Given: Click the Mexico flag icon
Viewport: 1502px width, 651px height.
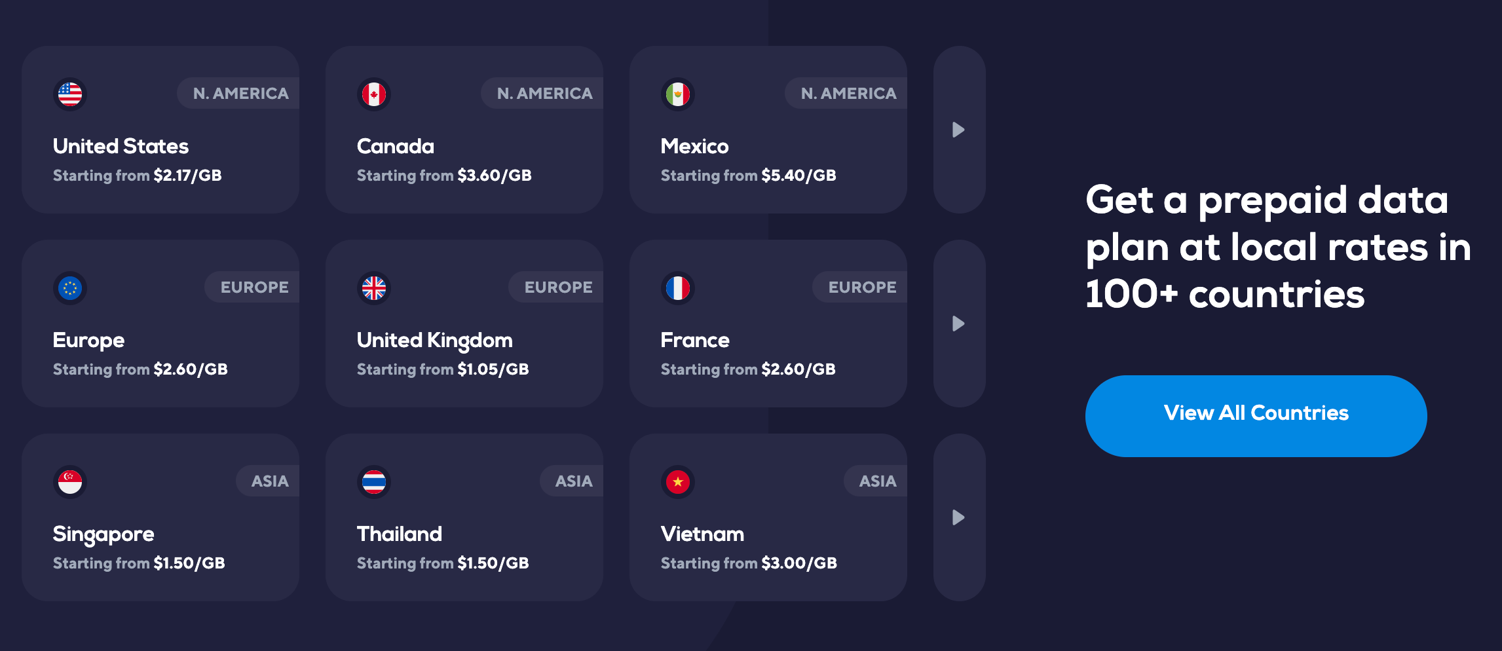Looking at the screenshot, I should pos(678,94).
